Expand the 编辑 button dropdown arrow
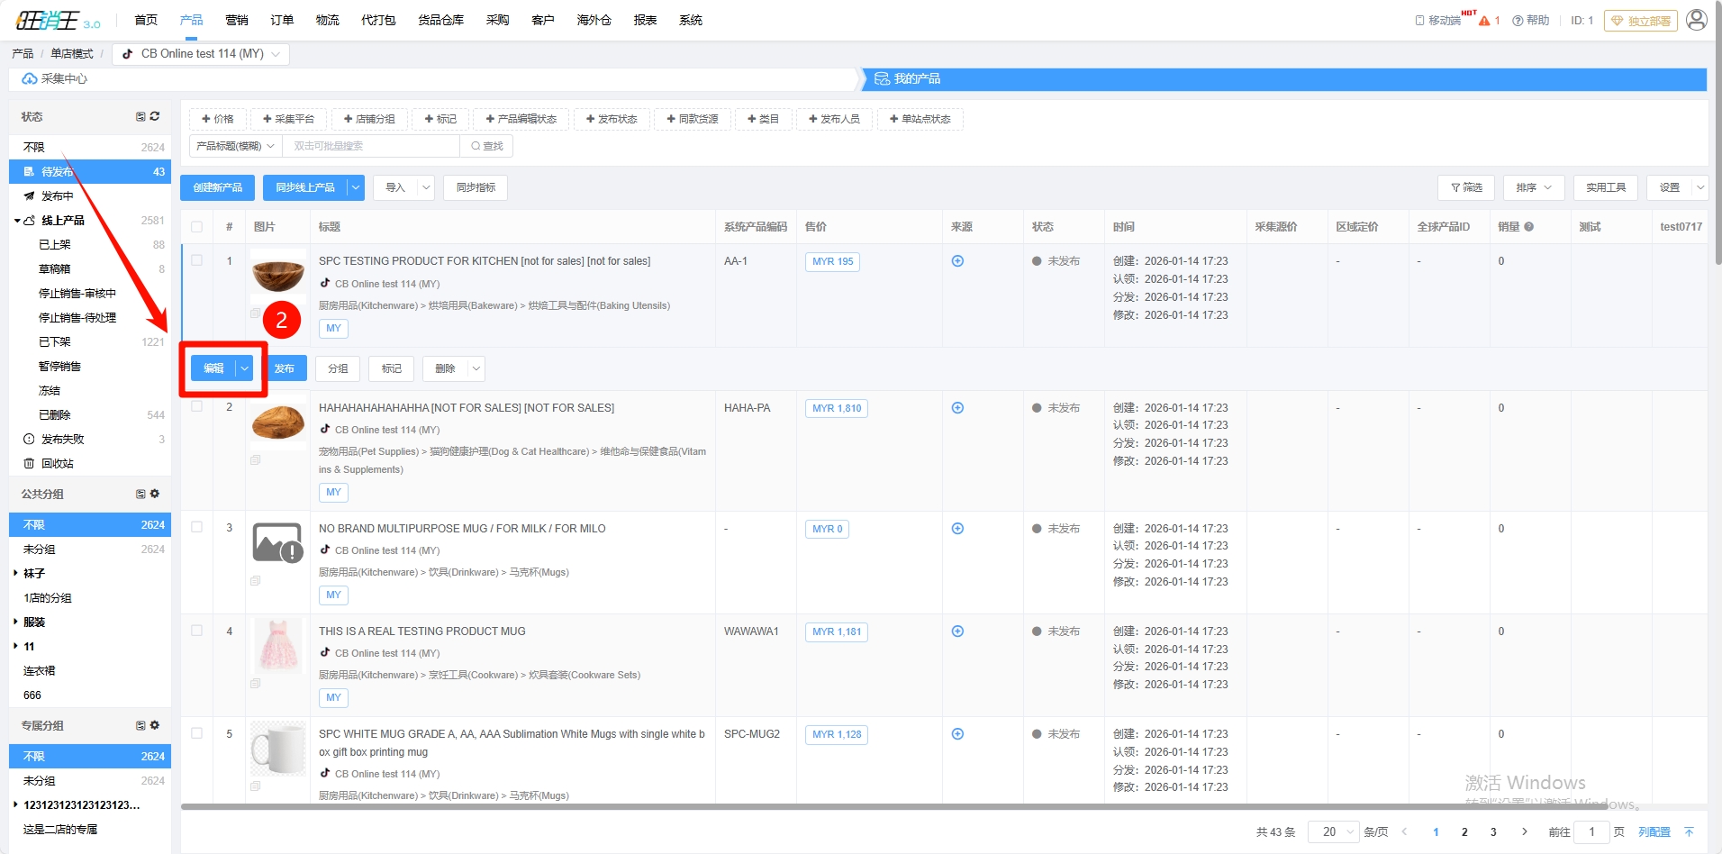 [244, 368]
